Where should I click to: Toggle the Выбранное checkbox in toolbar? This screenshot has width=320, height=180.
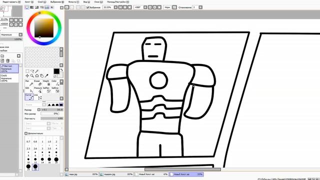[88, 7]
